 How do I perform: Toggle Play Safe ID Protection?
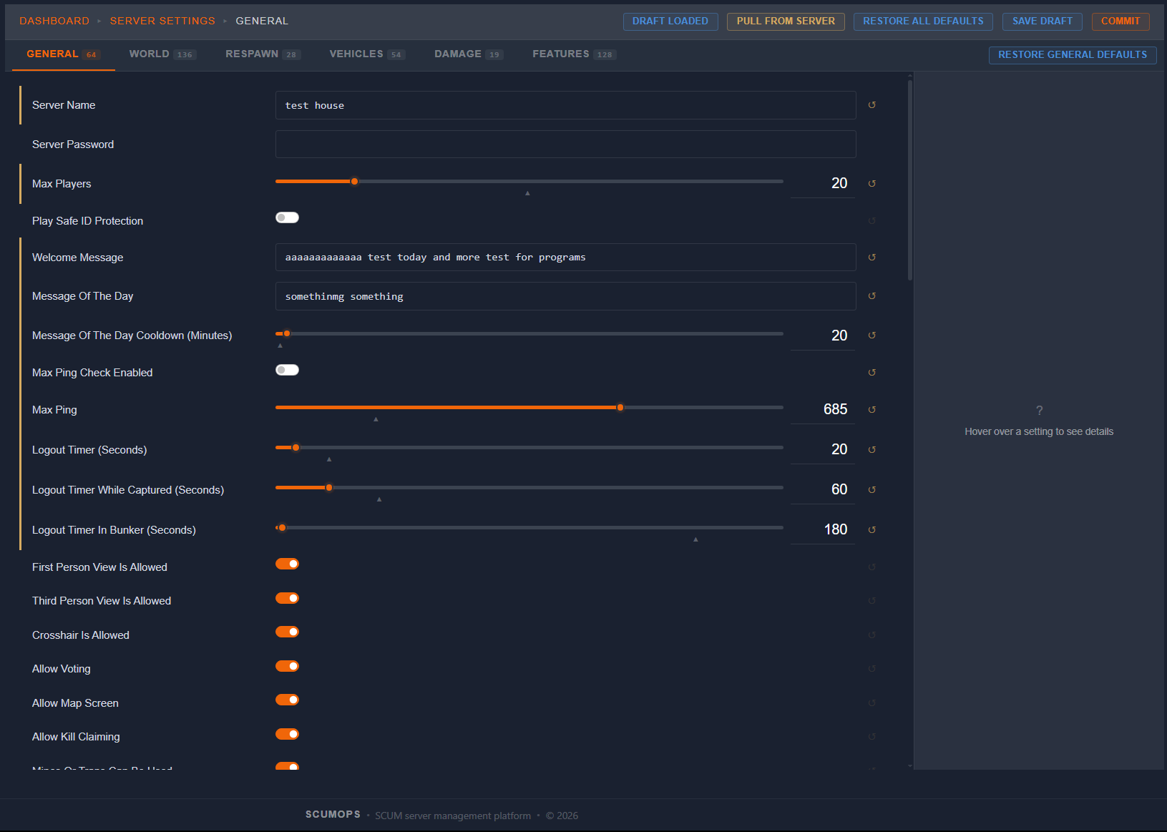pos(287,217)
